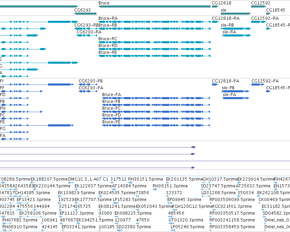Open the AT14384.5prime EST label
290x232 pixels.
[129, 186]
